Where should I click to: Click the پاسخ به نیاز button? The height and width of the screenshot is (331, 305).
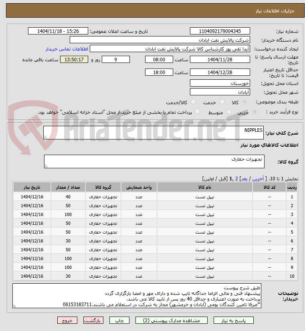coord(233,320)
